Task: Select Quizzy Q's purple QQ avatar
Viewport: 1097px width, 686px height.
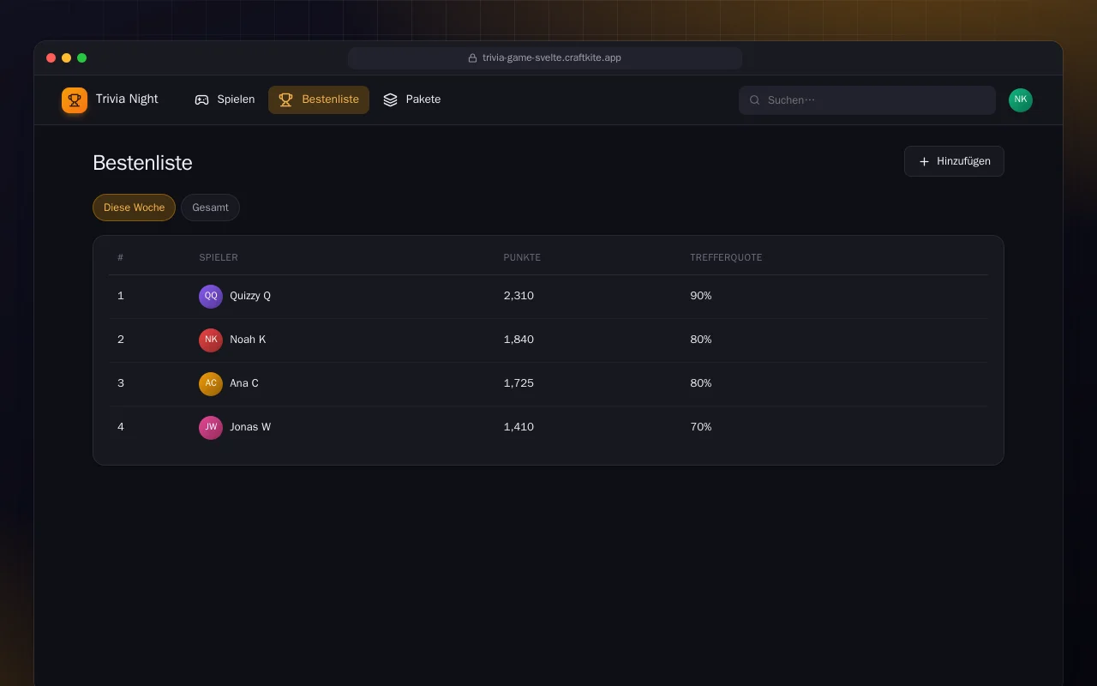Action: [211, 296]
